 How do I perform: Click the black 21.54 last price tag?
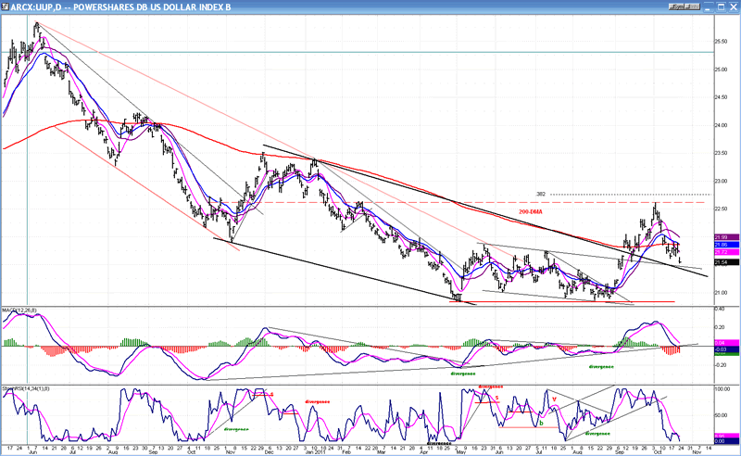click(726, 263)
